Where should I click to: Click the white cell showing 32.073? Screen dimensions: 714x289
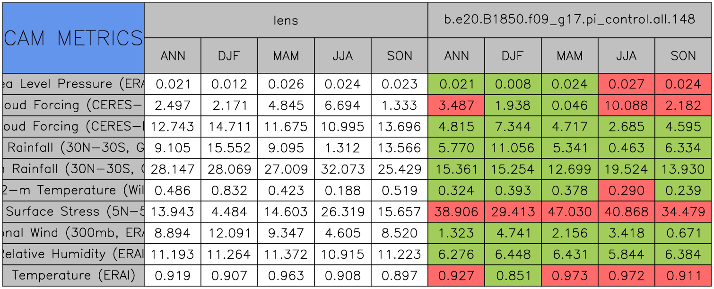point(342,169)
